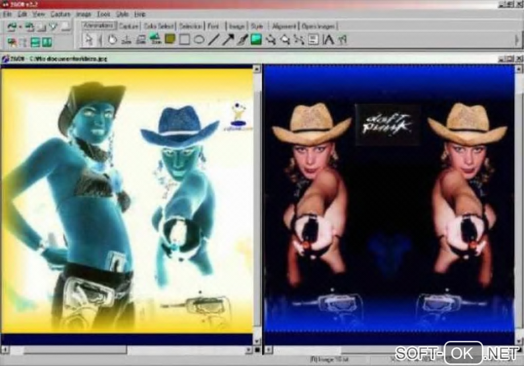Click the teal split-vertical window icon
This screenshot has height=366, width=524.
tap(46, 42)
